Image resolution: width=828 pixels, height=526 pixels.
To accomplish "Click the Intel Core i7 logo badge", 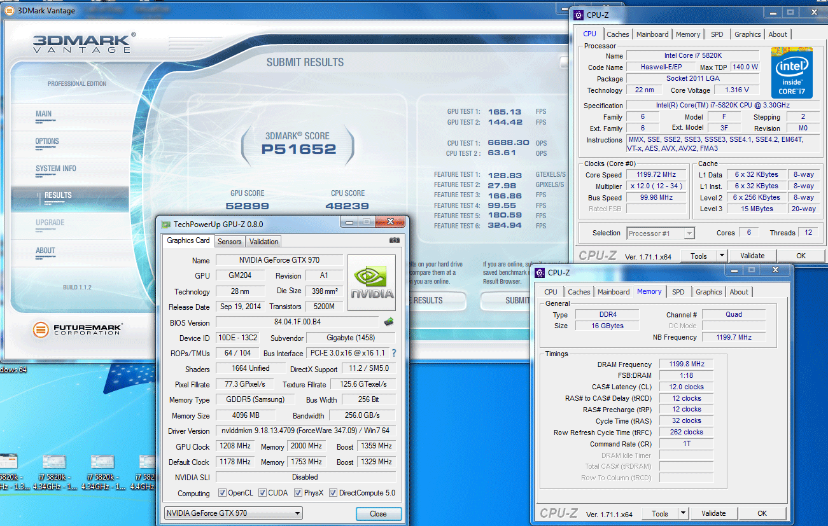I will pyautogui.click(x=791, y=73).
